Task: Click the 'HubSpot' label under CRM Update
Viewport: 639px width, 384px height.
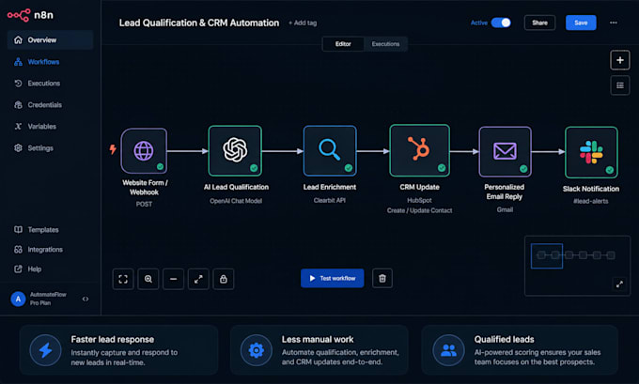Action: click(419, 200)
